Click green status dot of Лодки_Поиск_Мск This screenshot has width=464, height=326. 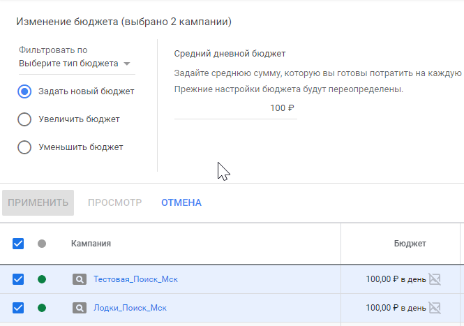42,307
